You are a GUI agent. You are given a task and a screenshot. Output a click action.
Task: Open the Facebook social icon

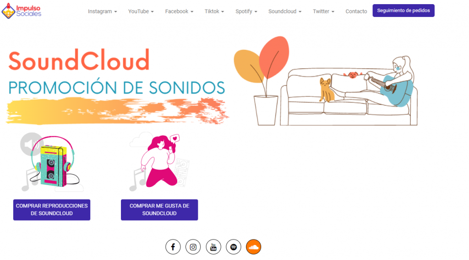(x=173, y=247)
